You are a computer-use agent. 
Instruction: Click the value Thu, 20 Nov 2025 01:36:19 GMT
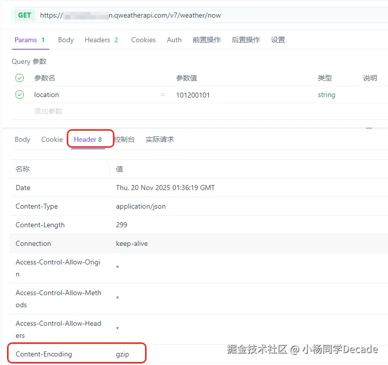pyautogui.click(x=165, y=188)
